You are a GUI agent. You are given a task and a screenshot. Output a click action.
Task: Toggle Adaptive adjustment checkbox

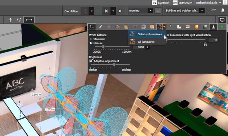(91, 61)
